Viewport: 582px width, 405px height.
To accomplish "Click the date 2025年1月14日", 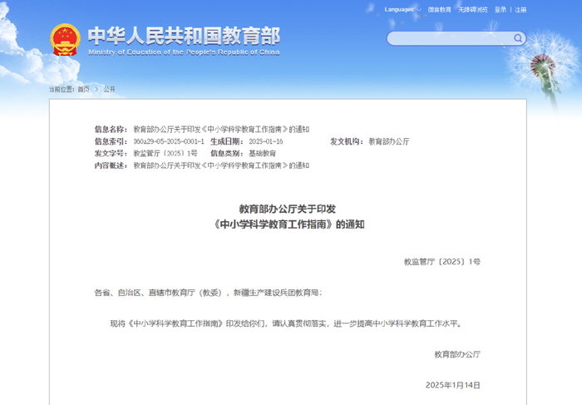I will point(453,385).
